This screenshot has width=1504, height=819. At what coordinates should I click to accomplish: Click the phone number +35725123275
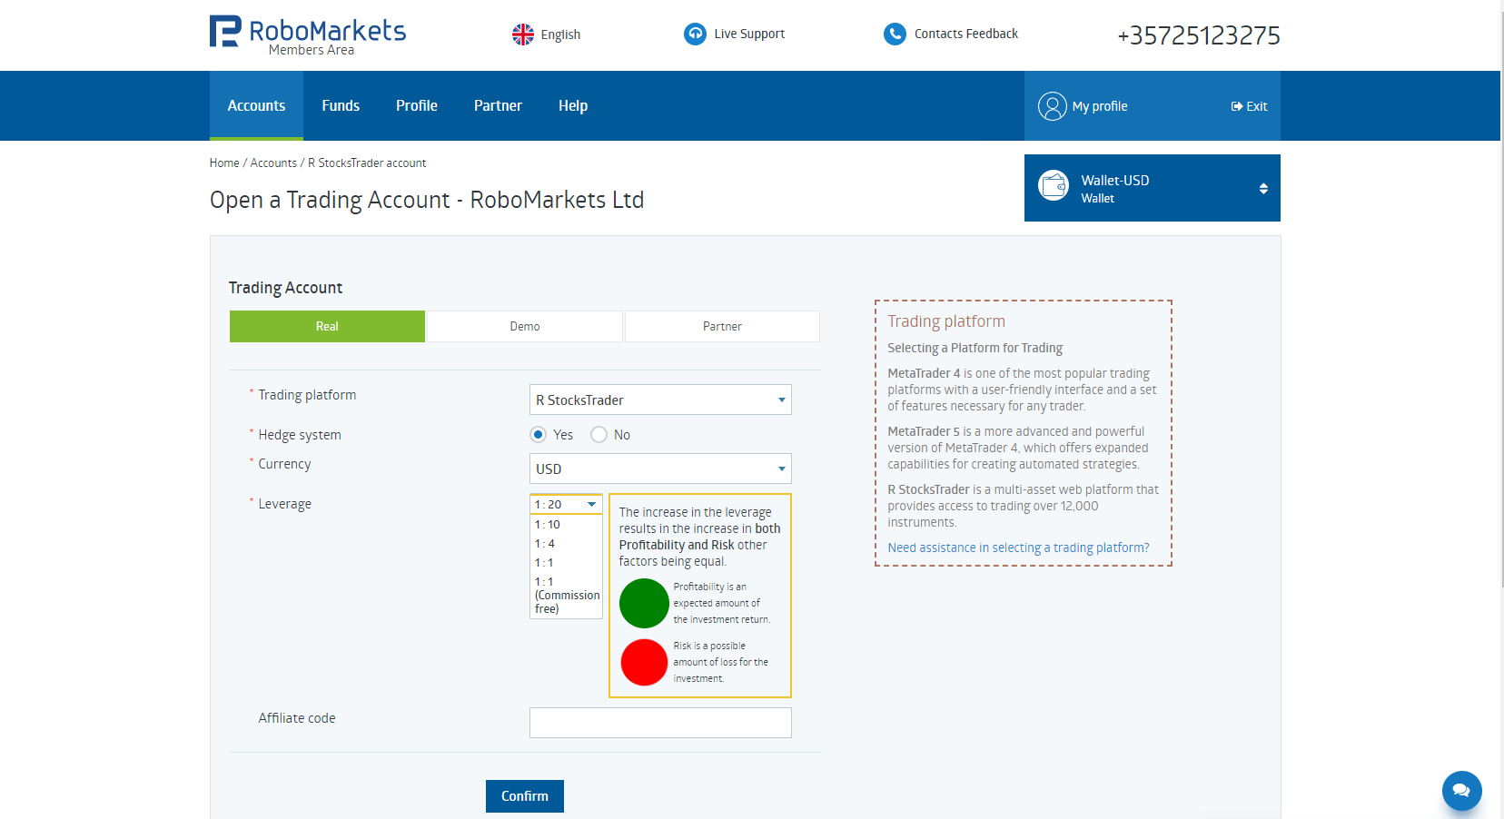(x=1199, y=35)
